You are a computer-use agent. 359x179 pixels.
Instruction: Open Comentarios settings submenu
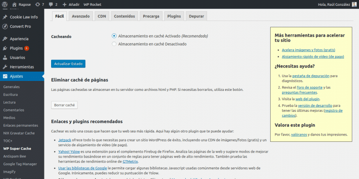(x=14, y=110)
